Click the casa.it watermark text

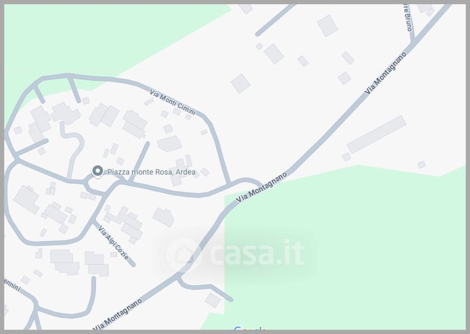point(257,253)
